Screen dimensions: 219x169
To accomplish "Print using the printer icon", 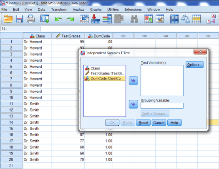I will [31, 19].
